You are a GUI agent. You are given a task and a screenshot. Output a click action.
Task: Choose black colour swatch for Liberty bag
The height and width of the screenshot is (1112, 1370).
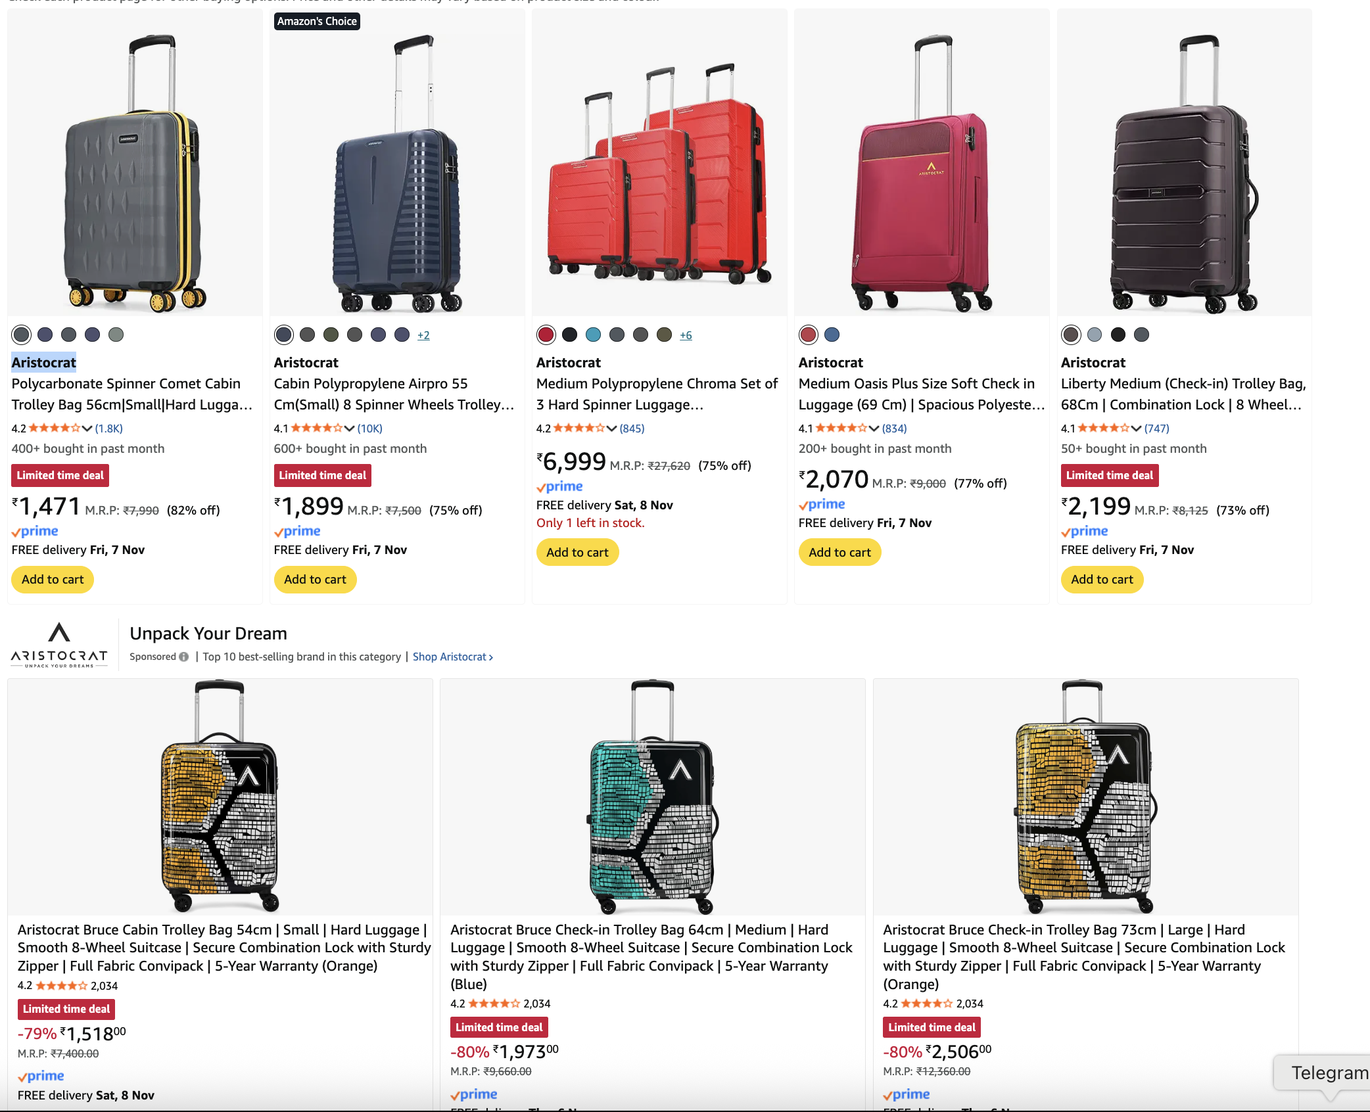(1118, 335)
